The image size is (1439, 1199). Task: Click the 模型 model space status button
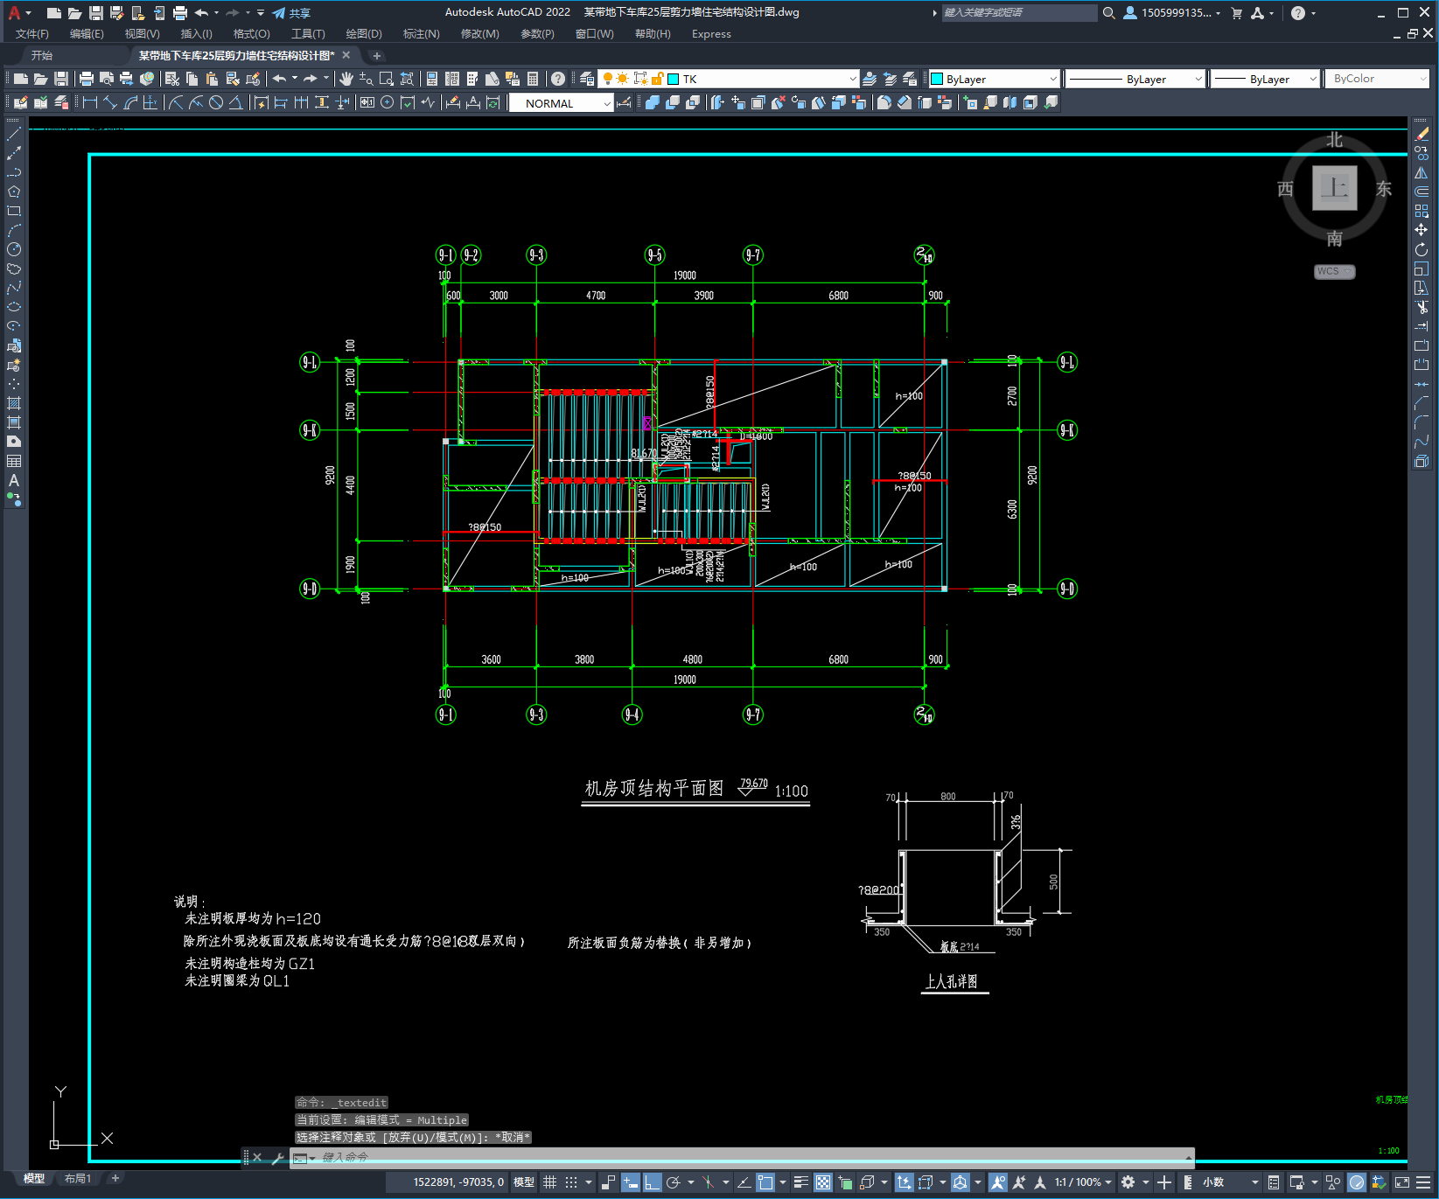[x=524, y=1182]
